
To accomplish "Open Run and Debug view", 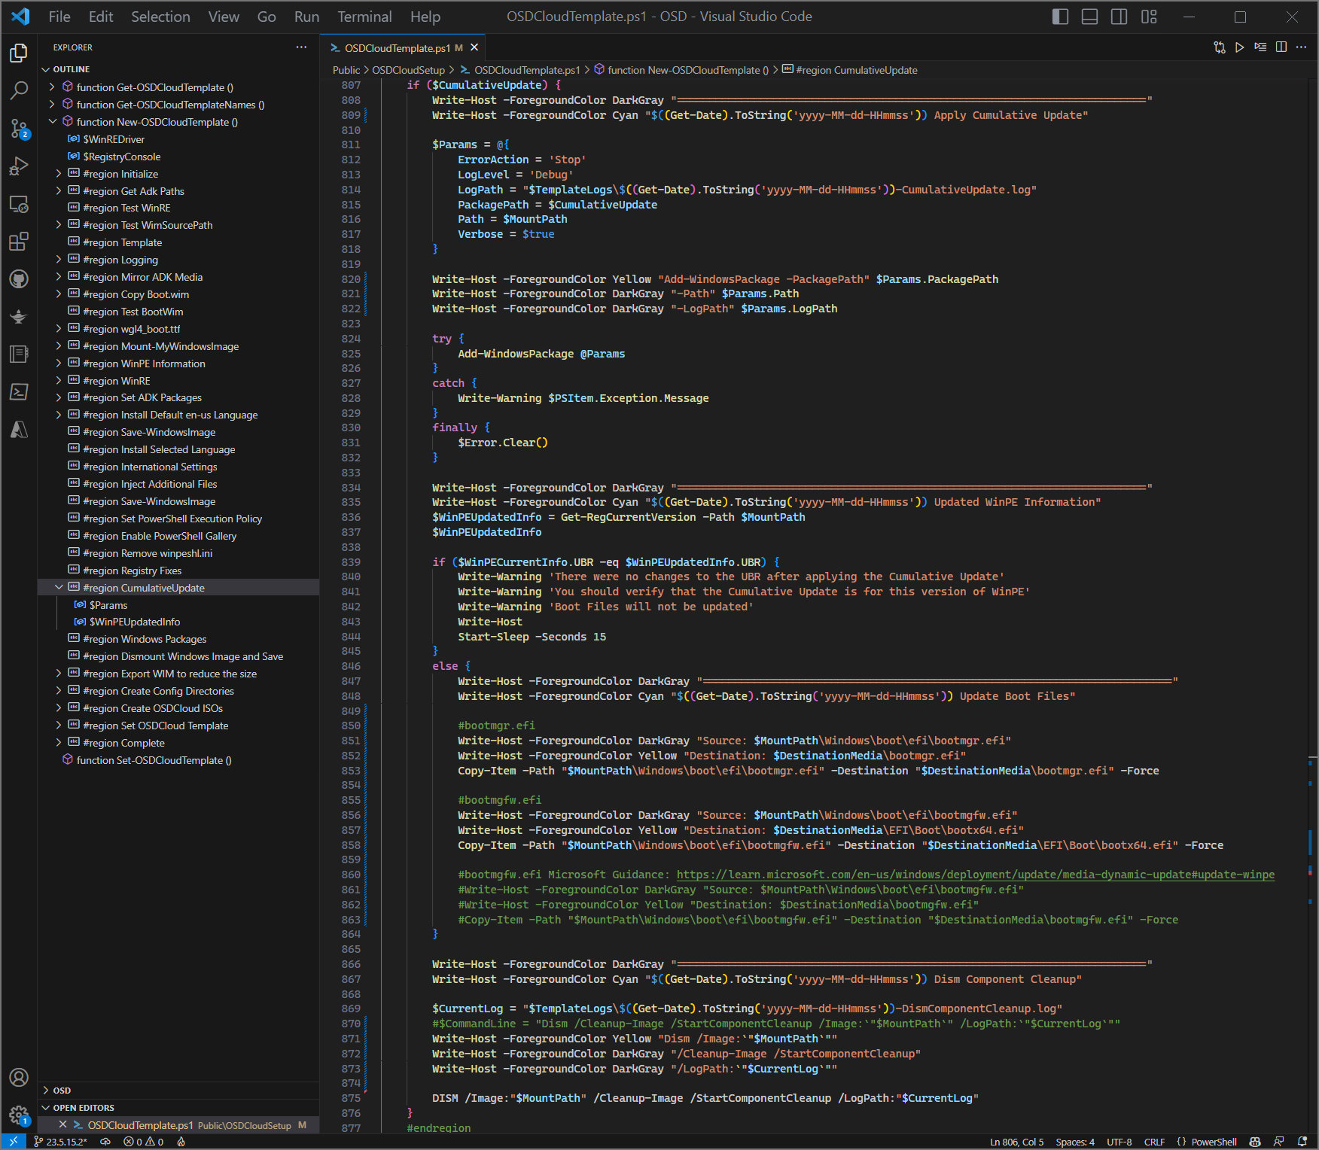I will pyautogui.click(x=19, y=166).
